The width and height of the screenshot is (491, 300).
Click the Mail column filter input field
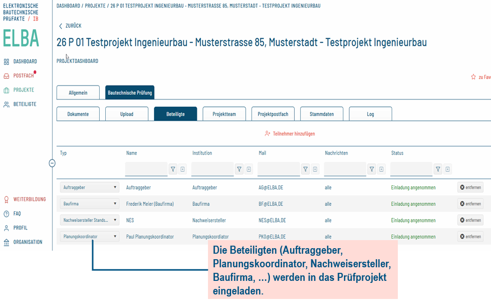(x=278, y=169)
